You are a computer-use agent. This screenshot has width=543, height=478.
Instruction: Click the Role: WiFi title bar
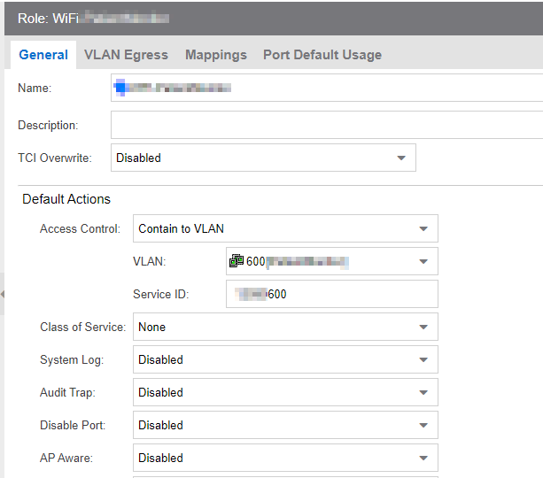click(x=266, y=18)
